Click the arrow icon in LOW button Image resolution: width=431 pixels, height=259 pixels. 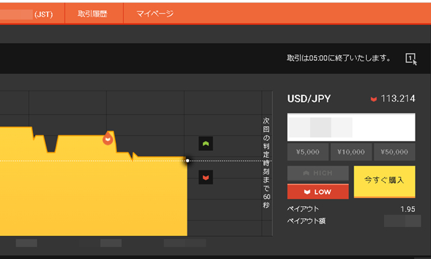[307, 192]
